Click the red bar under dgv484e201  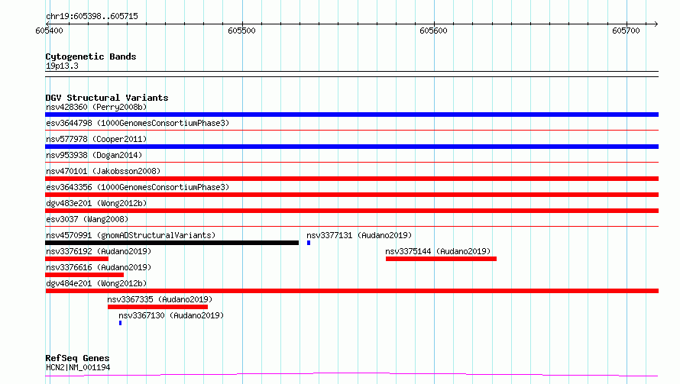(351, 291)
